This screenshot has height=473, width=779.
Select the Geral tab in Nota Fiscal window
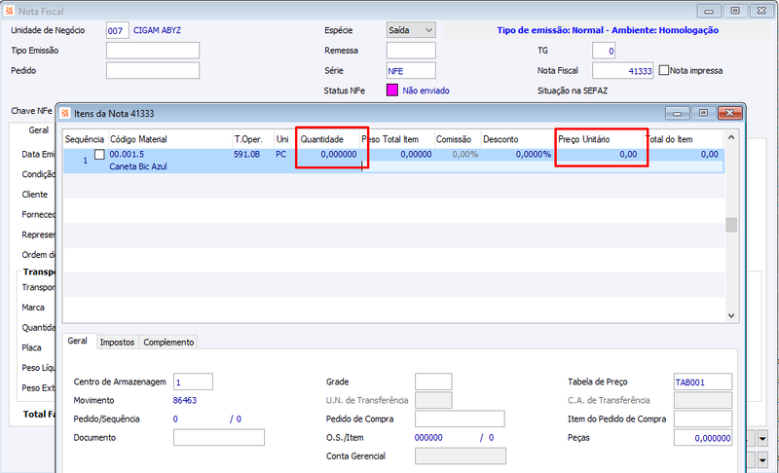(x=39, y=130)
